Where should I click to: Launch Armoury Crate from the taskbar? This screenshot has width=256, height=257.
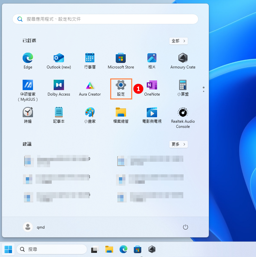[152, 249]
